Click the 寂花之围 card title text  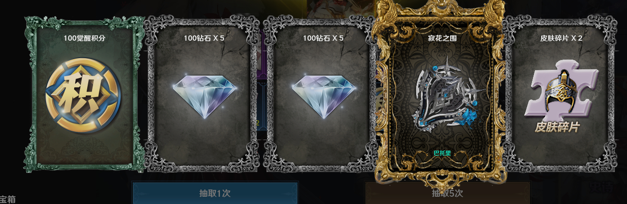pyautogui.click(x=442, y=38)
